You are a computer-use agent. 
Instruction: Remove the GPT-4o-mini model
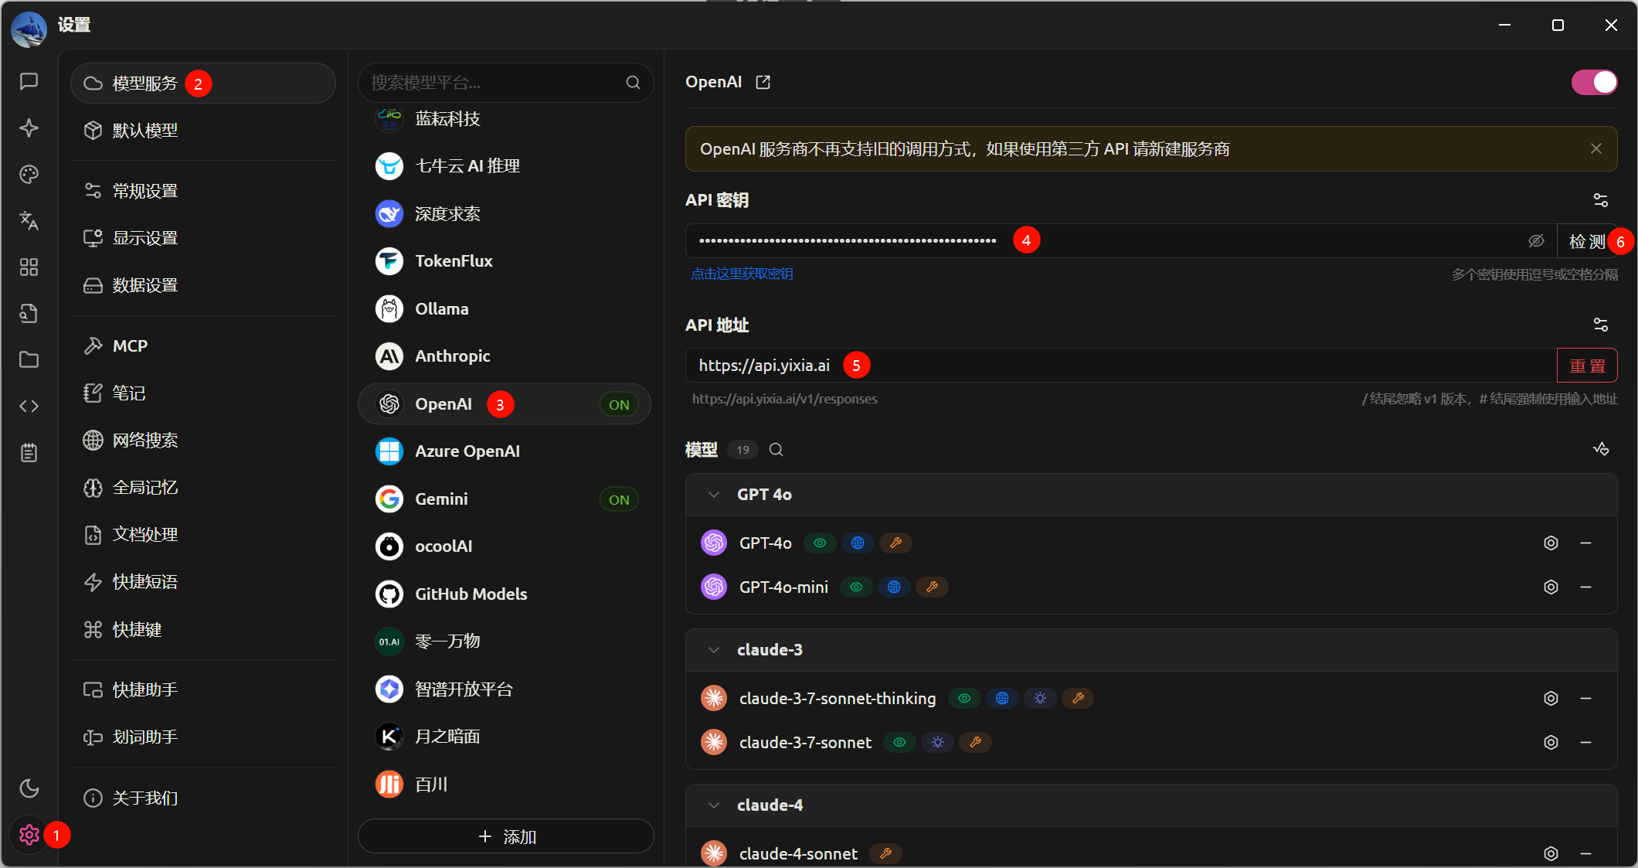tap(1586, 587)
